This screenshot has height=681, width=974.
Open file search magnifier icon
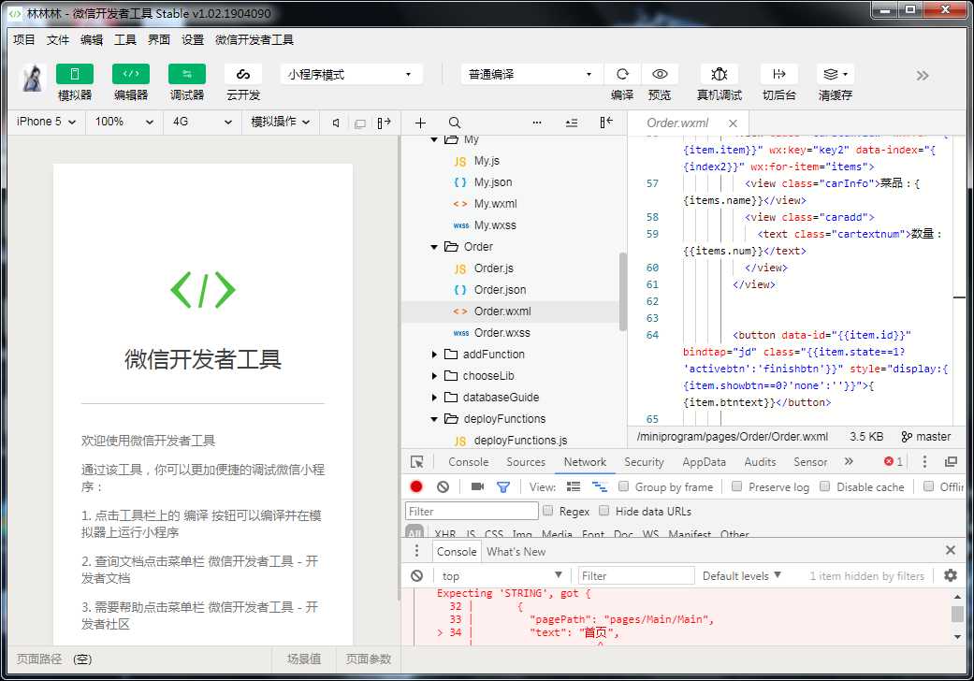click(x=455, y=123)
